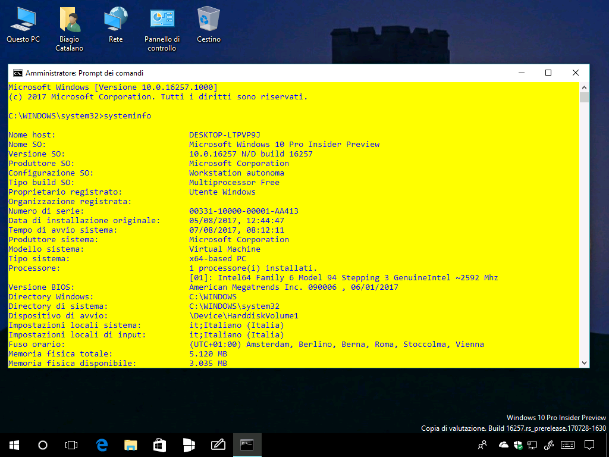Open the Microsoft Store taskbar icon
Viewport: 609px width, 457px height.
coord(159,445)
